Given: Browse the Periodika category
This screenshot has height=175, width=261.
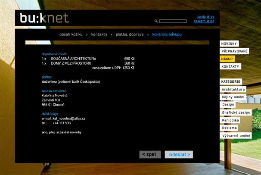Looking at the screenshot, I should [x=230, y=120].
